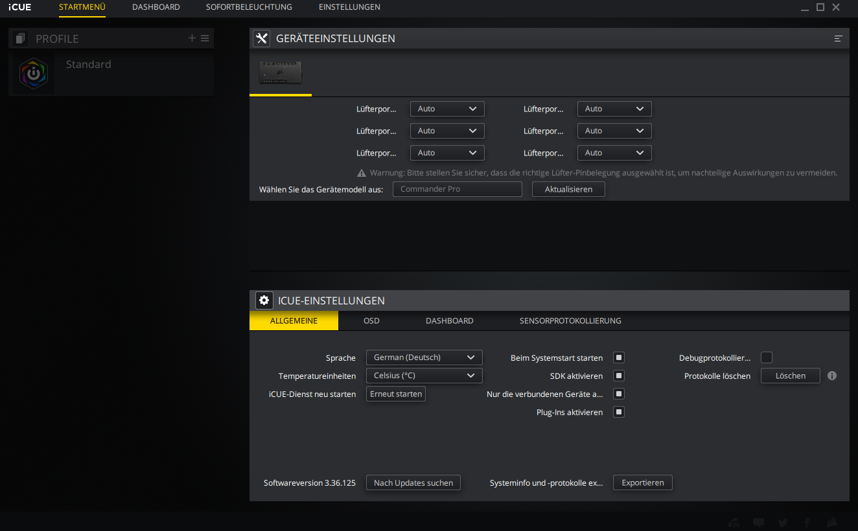Click the iCUE logo in the title bar
The image size is (858, 531).
click(19, 7)
